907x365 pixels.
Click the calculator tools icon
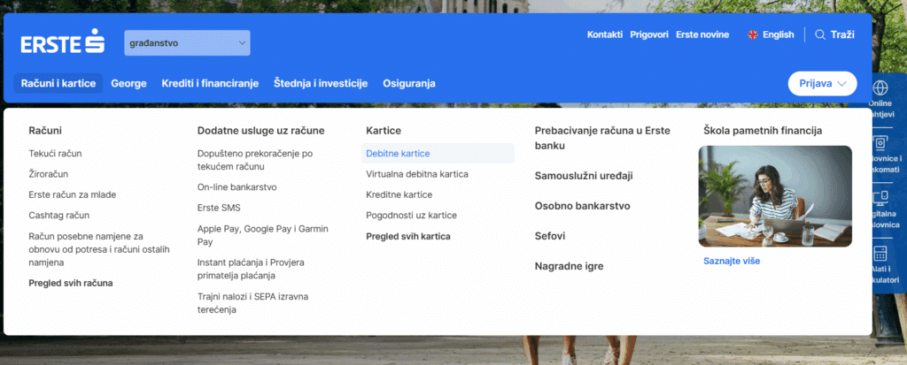pyautogui.click(x=880, y=253)
